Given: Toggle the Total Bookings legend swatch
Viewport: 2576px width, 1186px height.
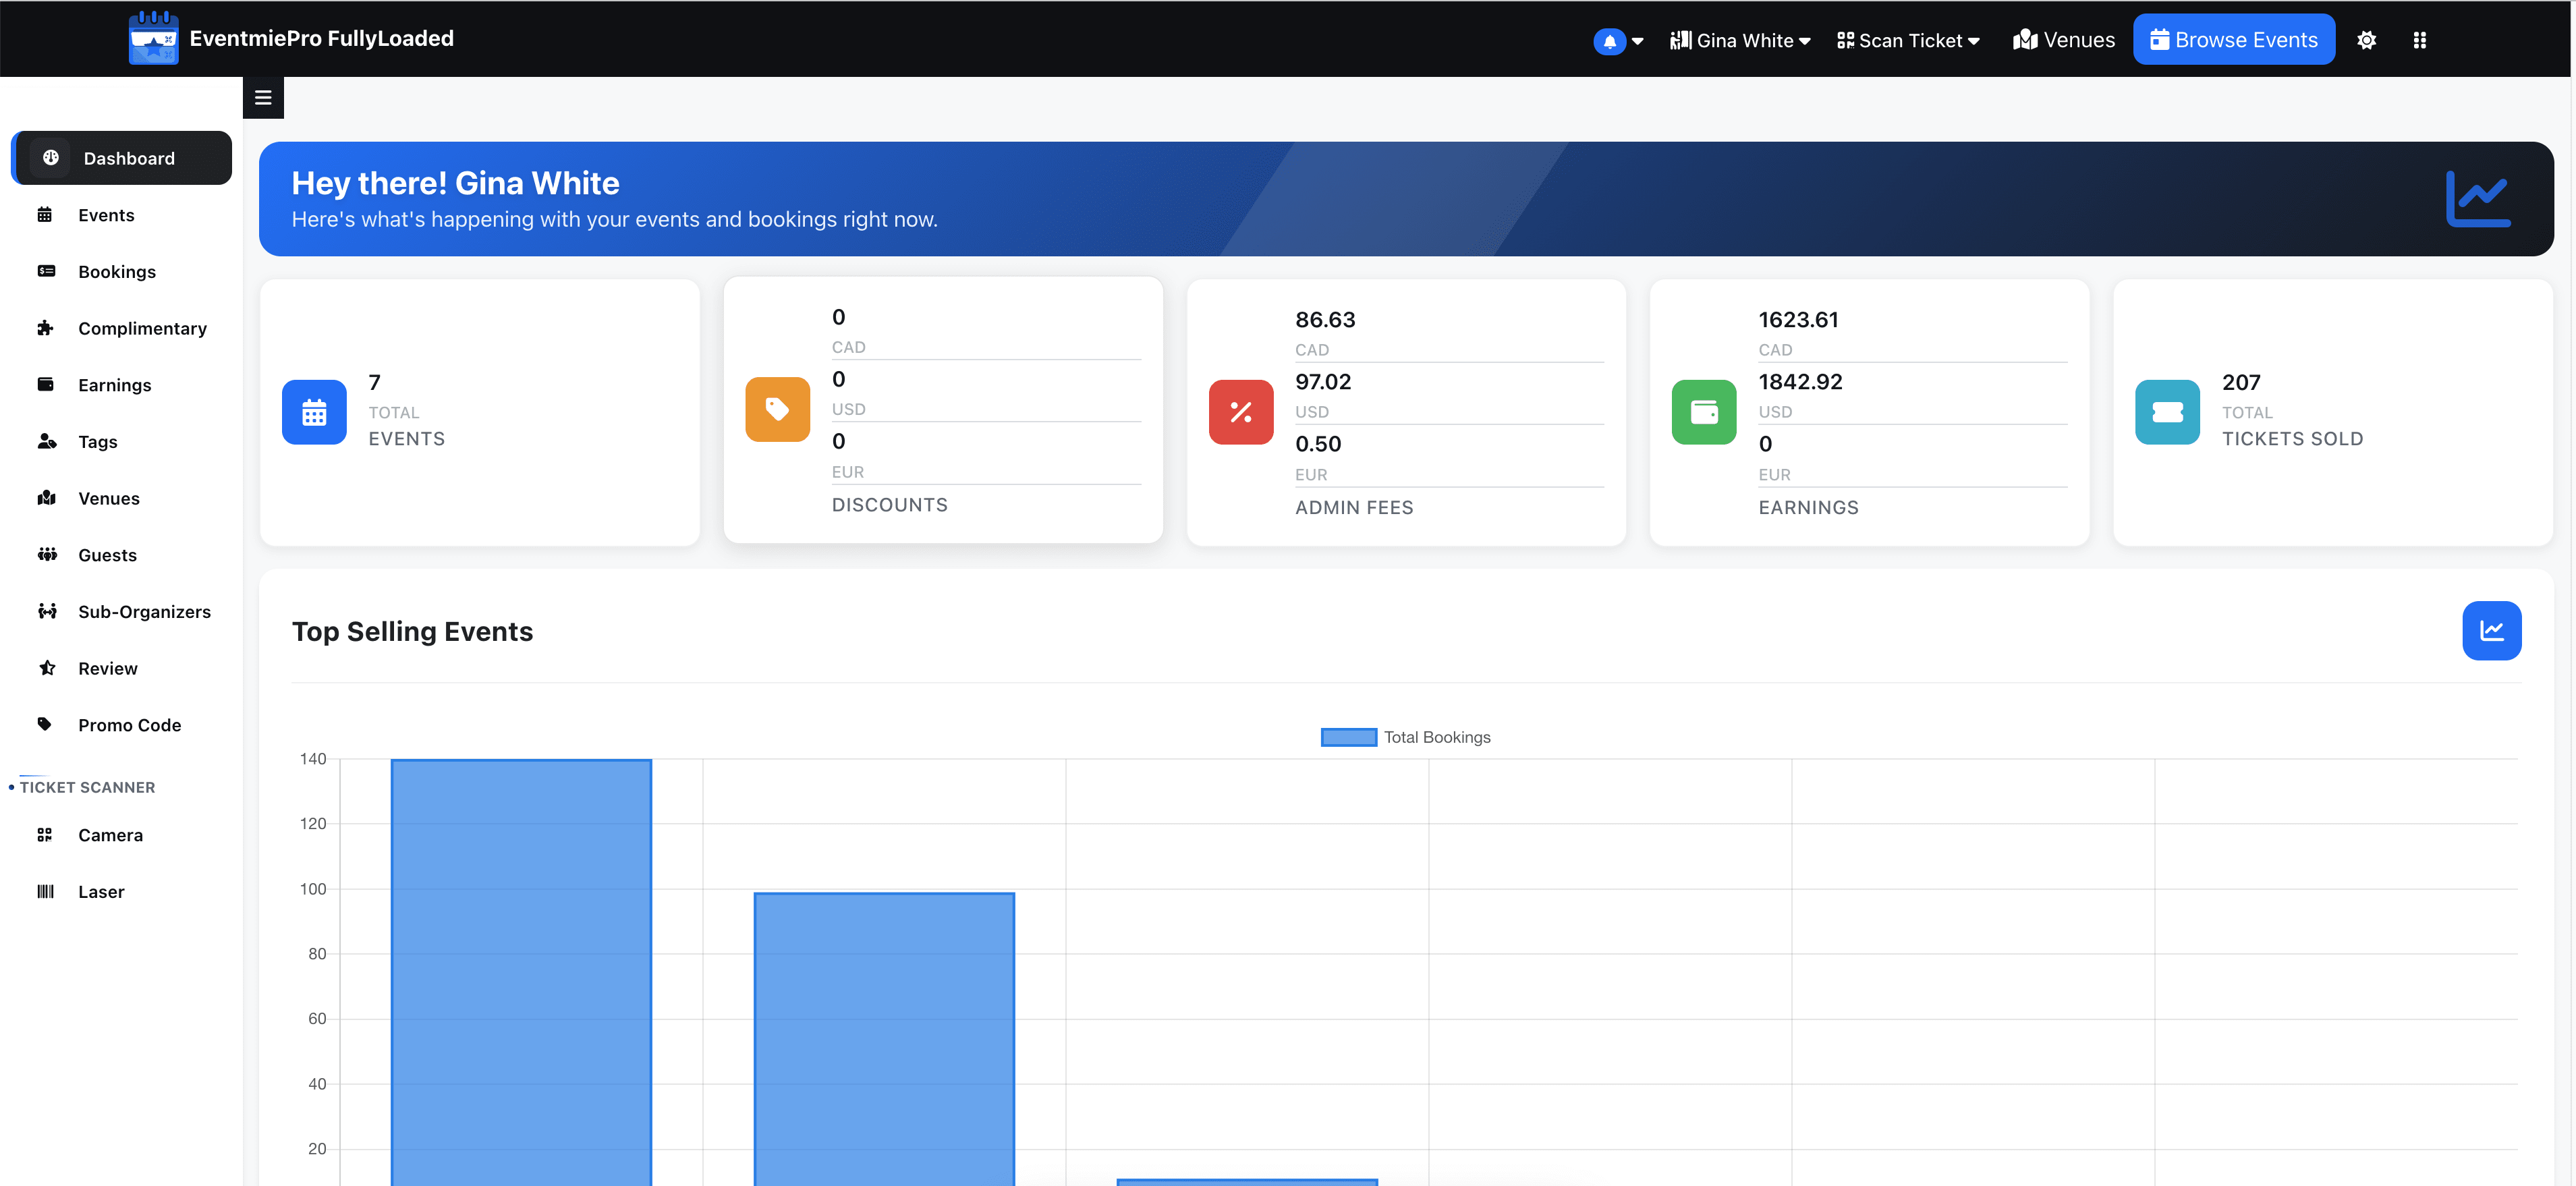Looking at the screenshot, I should pos(1348,738).
